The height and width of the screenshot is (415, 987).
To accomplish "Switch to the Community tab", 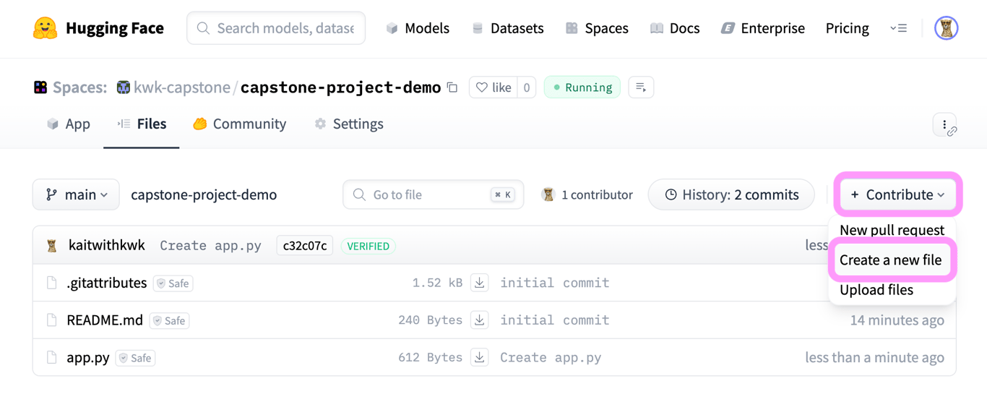I will coord(240,124).
